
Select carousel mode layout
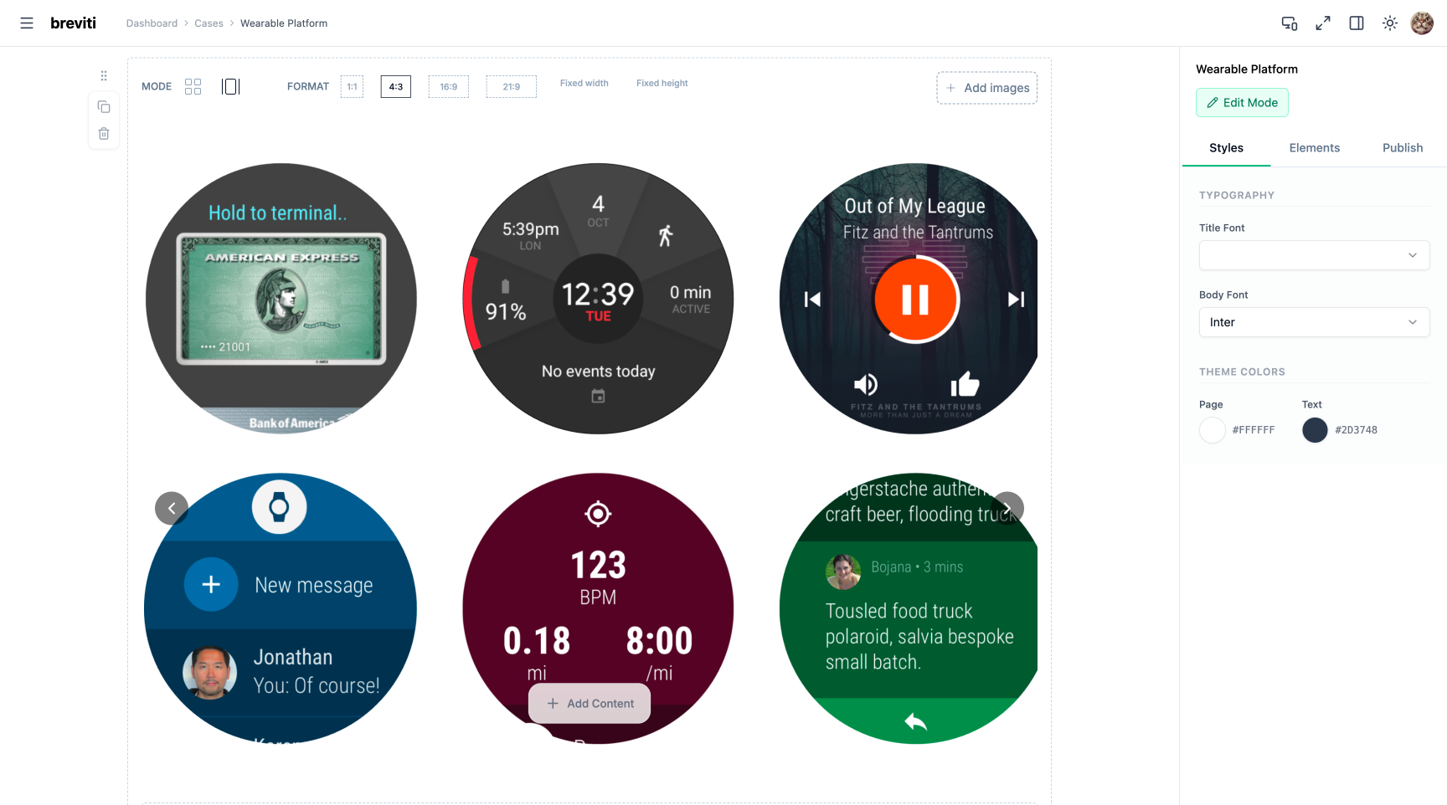[x=231, y=87]
